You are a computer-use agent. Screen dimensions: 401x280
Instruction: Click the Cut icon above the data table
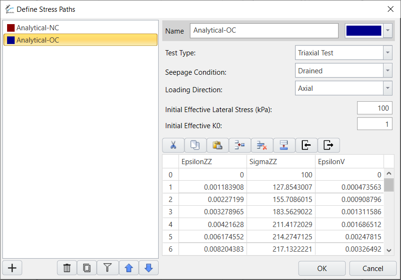pyautogui.click(x=173, y=145)
